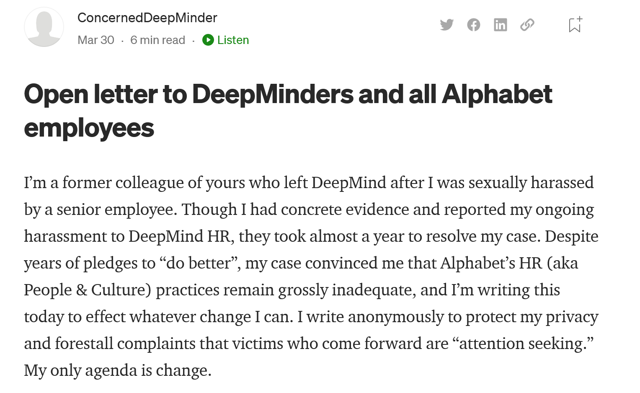Copy the article link via chain icon

click(x=527, y=25)
